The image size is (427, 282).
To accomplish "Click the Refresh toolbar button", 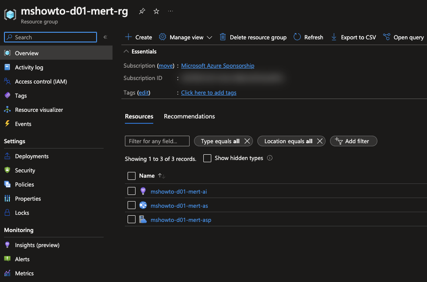I will click(x=308, y=37).
